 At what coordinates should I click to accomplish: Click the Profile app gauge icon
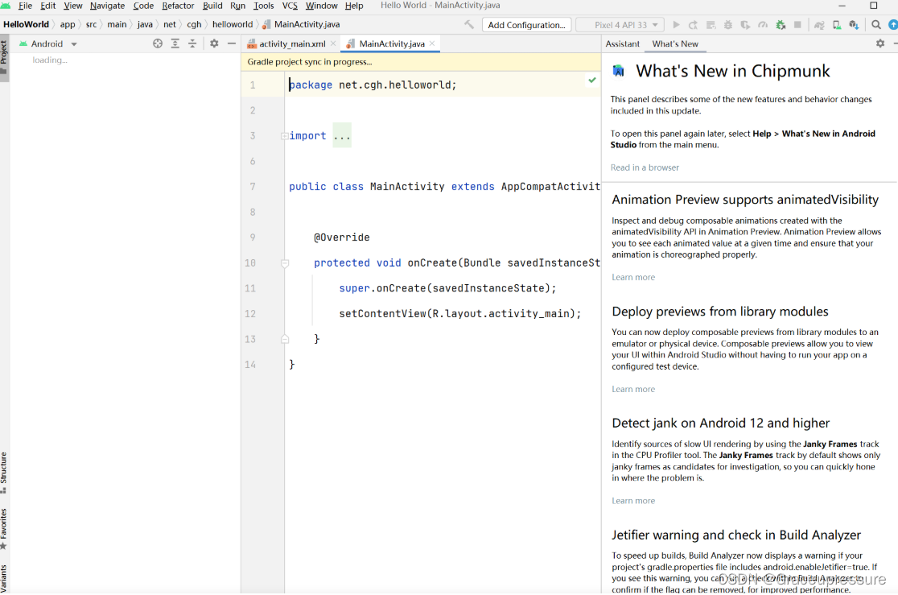763,25
